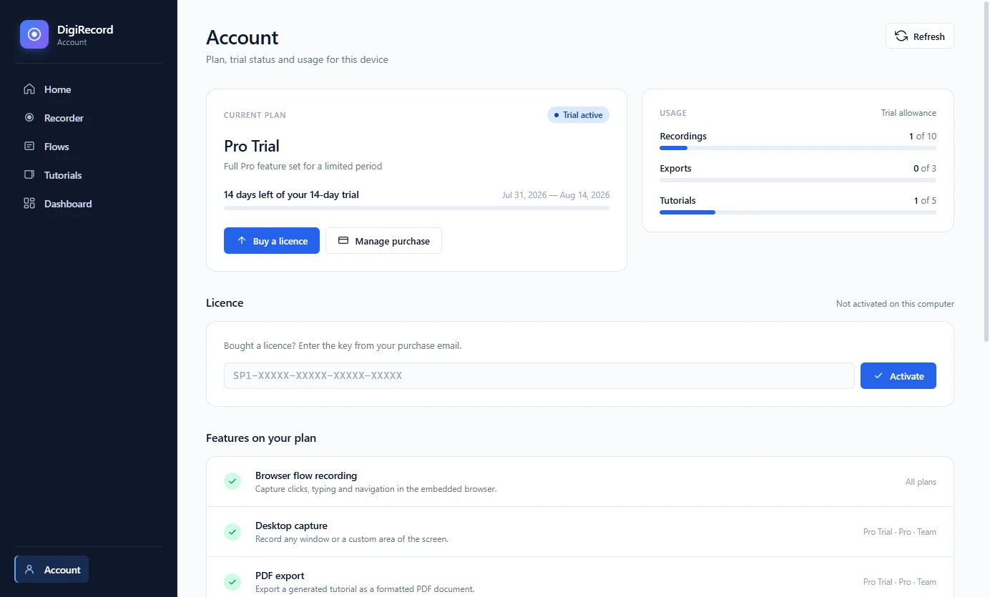990x597 pixels.
Task: Go to the Recorder section
Action: click(89, 118)
